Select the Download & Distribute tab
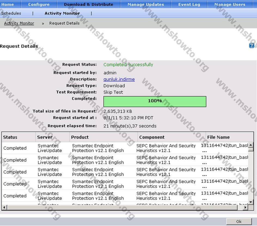257x226 pixels. (88, 4)
